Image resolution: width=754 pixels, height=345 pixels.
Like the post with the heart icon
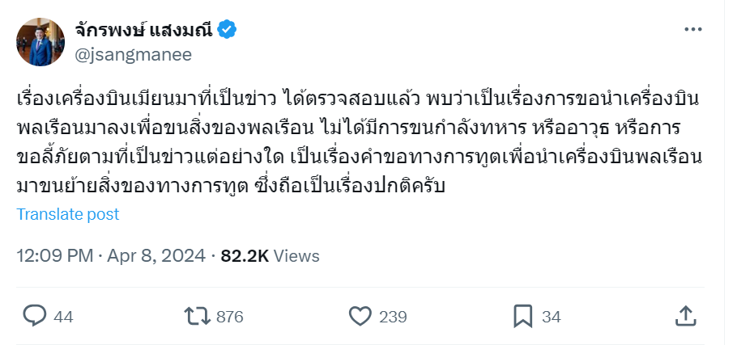point(360,316)
